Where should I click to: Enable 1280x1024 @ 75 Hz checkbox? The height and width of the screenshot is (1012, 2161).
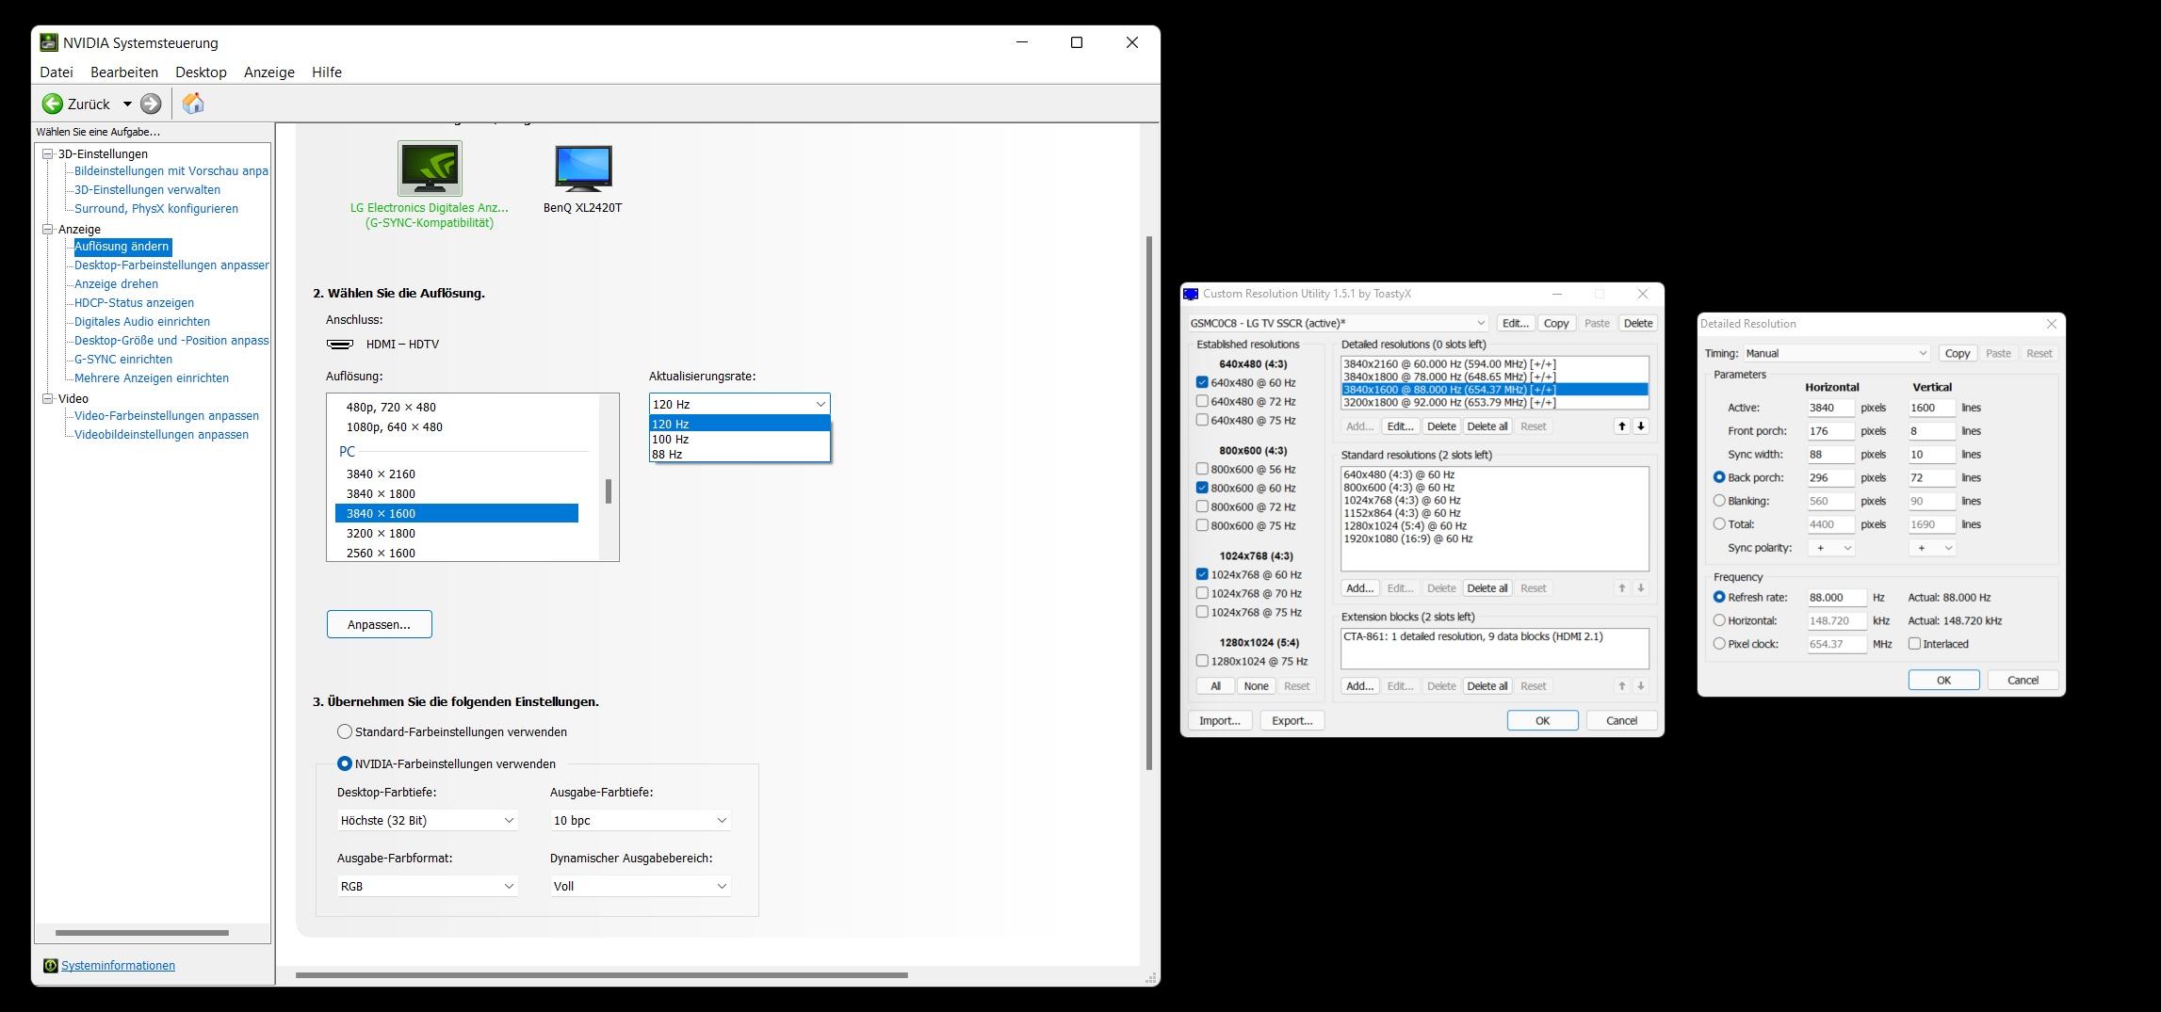point(1202,662)
